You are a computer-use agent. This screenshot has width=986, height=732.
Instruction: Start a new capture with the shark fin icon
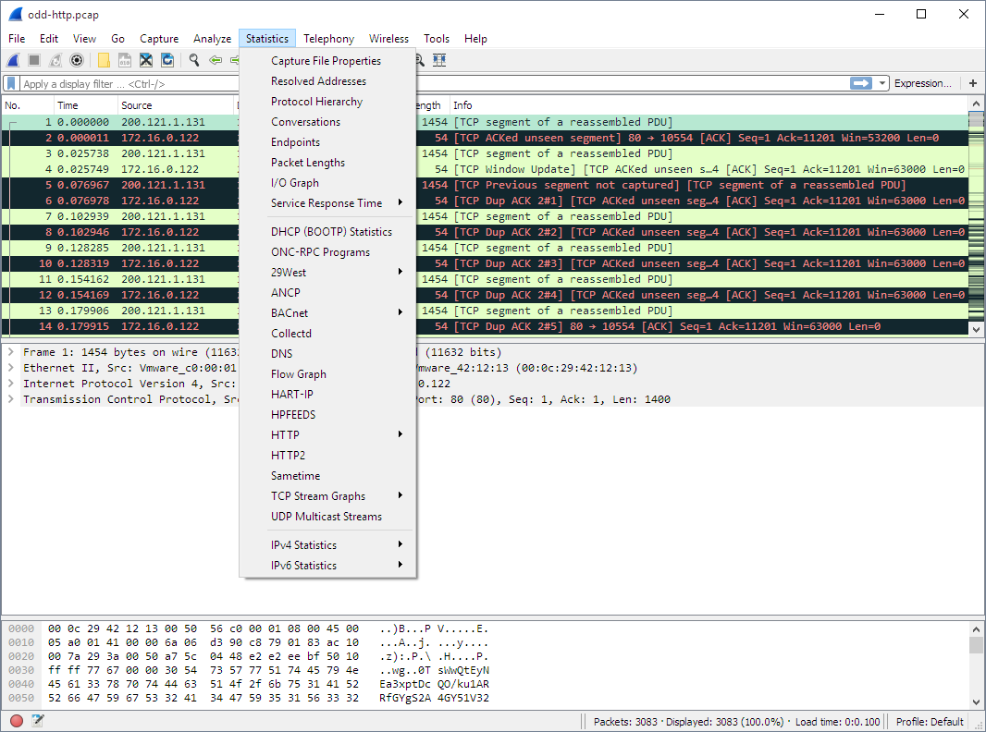point(12,60)
